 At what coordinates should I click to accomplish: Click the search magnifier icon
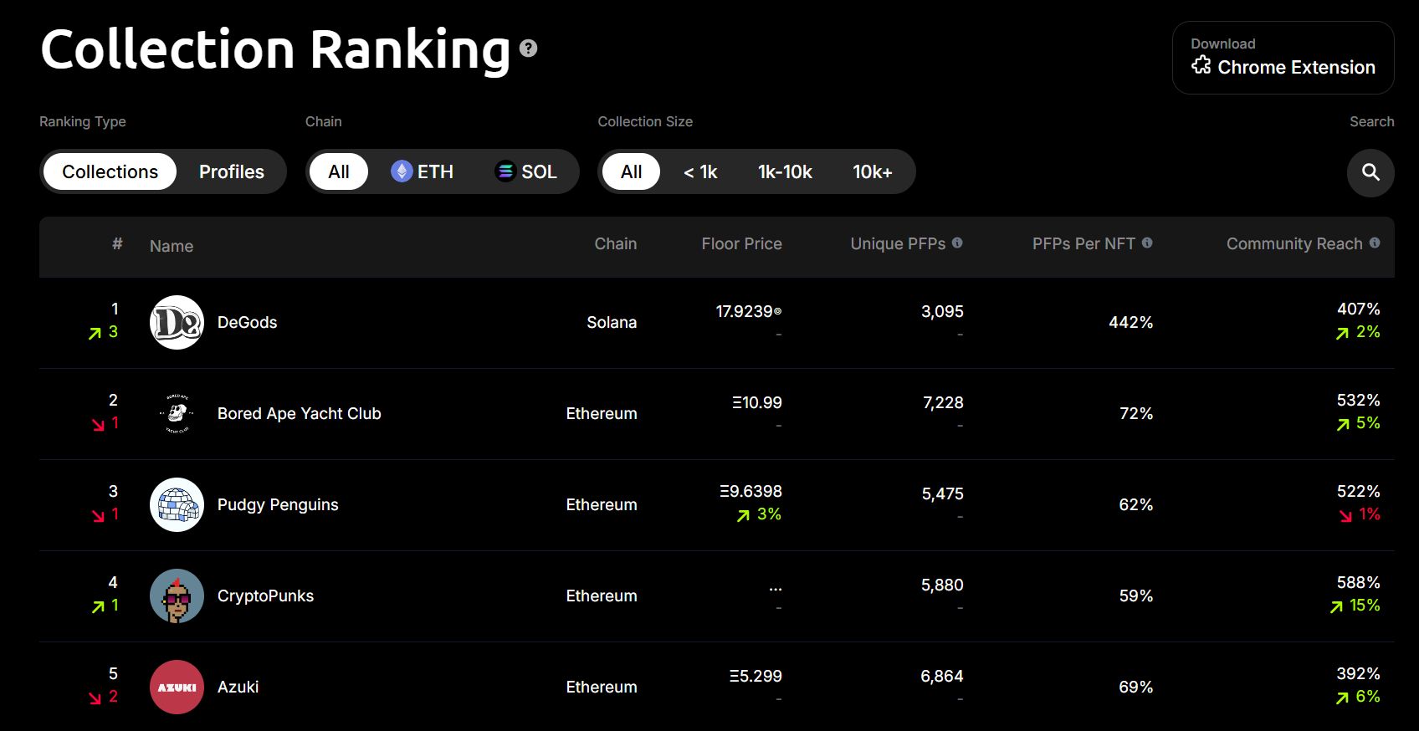click(x=1370, y=172)
